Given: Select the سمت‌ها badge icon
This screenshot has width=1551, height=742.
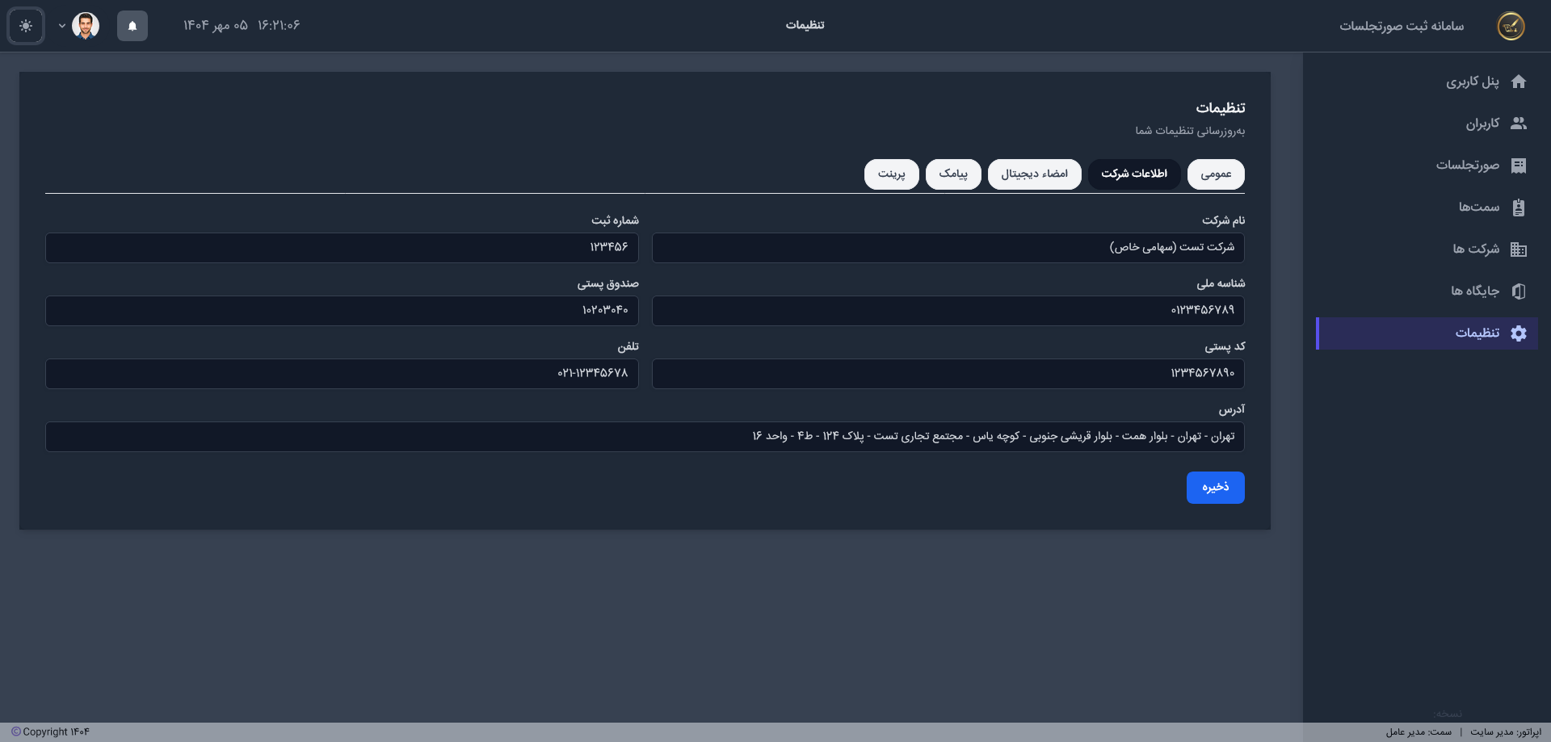Looking at the screenshot, I should (1518, 208).
